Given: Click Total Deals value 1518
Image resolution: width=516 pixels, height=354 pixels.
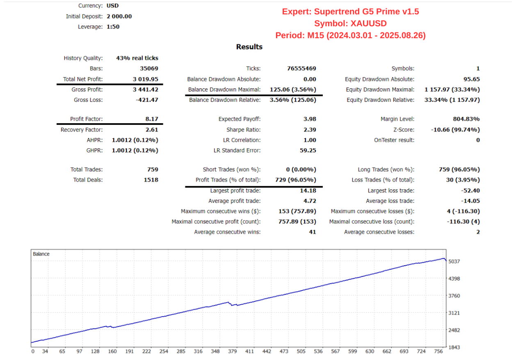Looking at the screenshot, I should pyautogui.click(x=151, y=179).
